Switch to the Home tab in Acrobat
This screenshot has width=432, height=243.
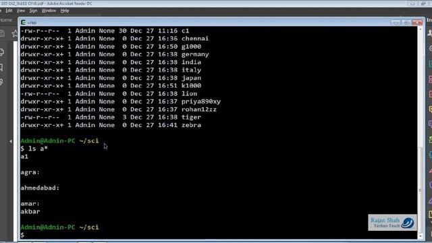click(6, 20)
